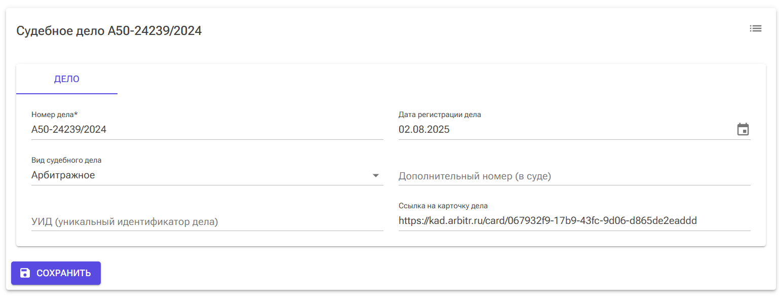The image size is (779, 302).
Task: Click the "Судебное дело А50-24239/2024" page heading
Action: point(109,31)
